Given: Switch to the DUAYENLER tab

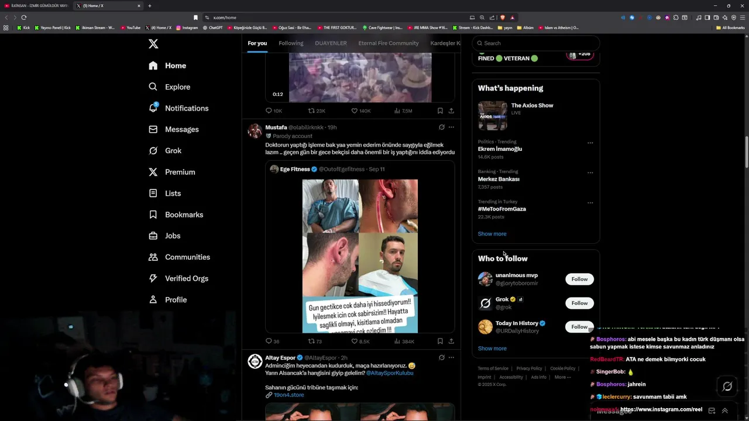Looking at the screenshot, I should tap(331, 43).
